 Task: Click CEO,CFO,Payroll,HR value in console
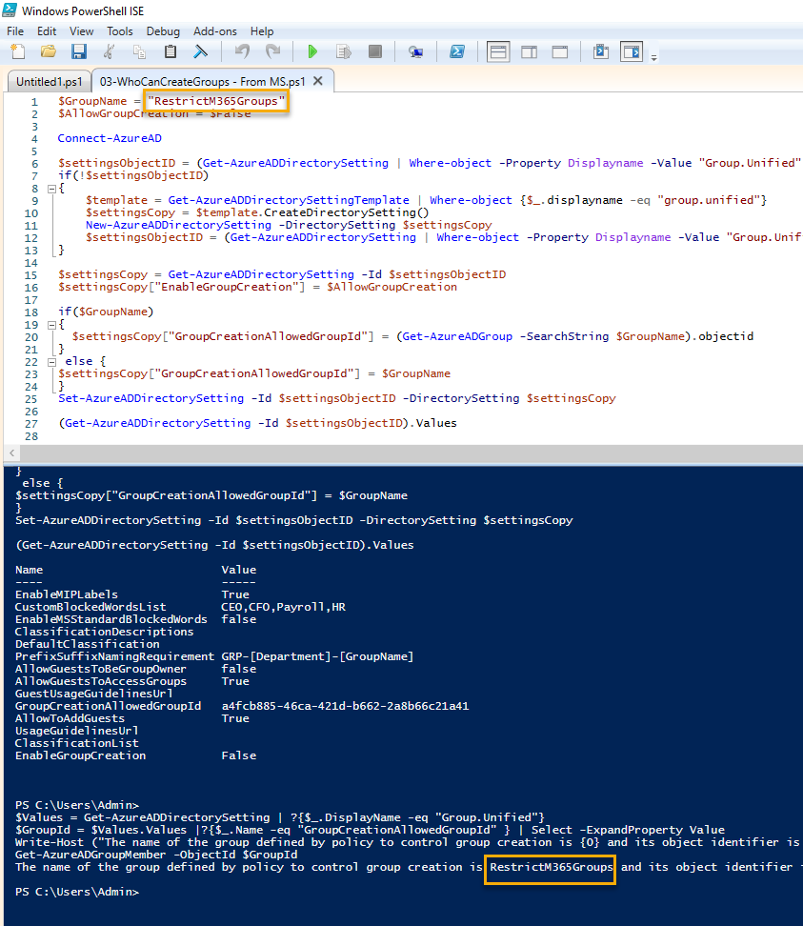coord(284,607)
